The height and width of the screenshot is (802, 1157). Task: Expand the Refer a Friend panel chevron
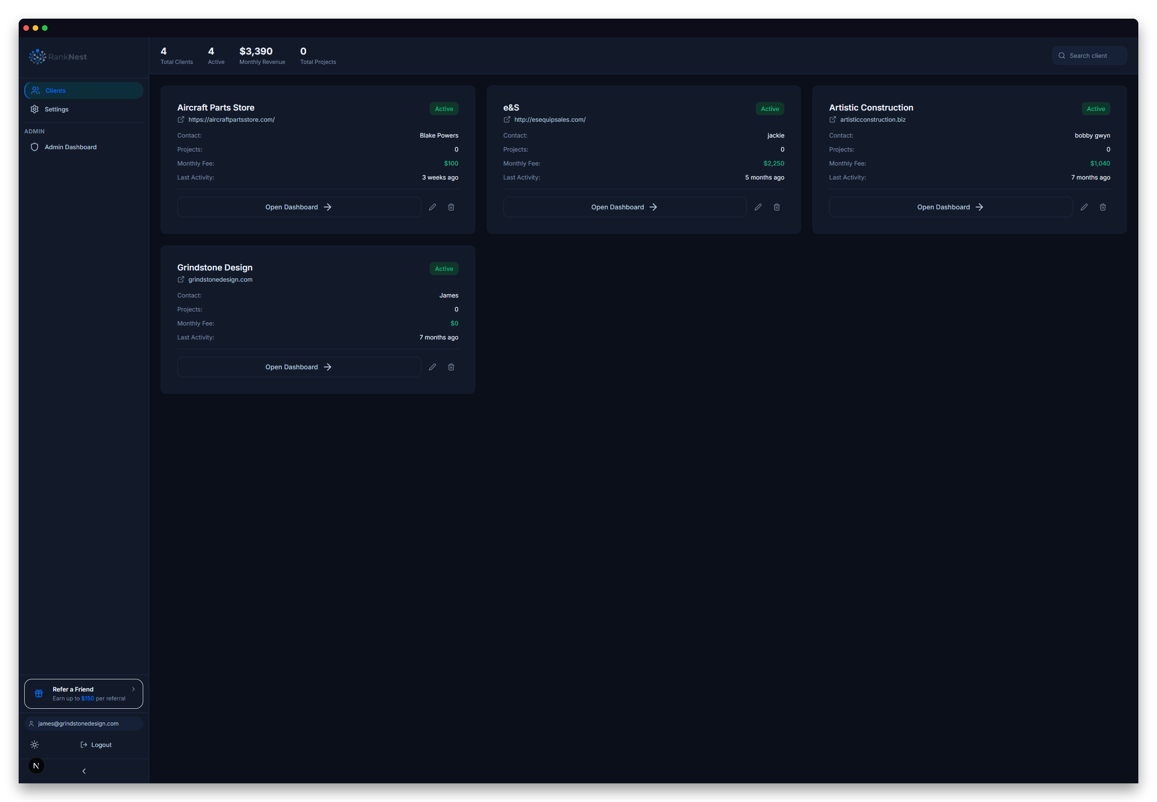(x=133, y=689)
